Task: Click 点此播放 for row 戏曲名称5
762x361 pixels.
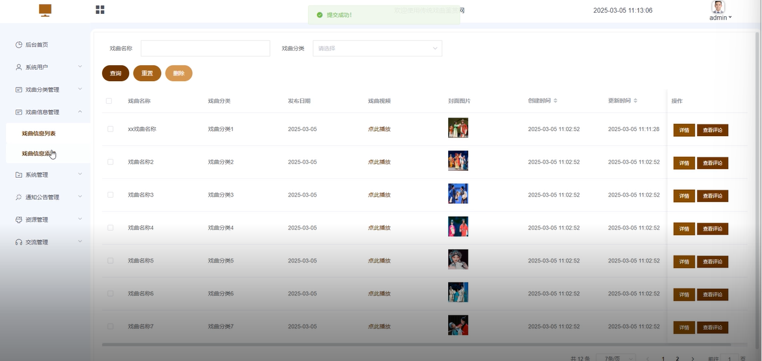Action: coord(379,261)
